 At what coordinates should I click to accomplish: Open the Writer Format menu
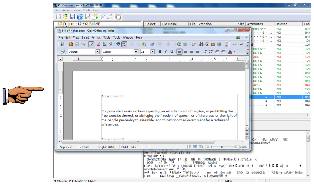(x=96, y=37)
